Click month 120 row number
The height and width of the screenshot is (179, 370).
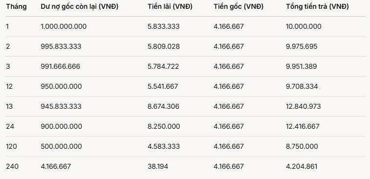click(x=11, y=146)
